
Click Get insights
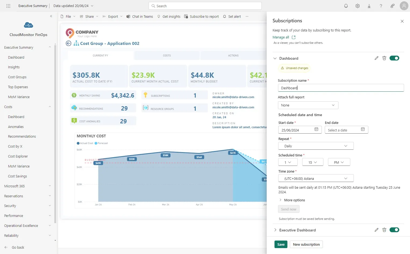click(x=169, y=16)
